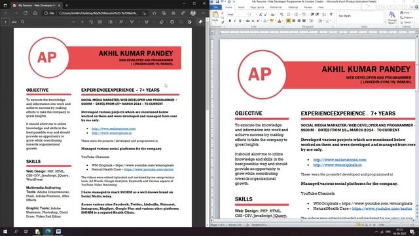Switch to References tab in Word
The image size is (419, 236).
tap(276, 7)
